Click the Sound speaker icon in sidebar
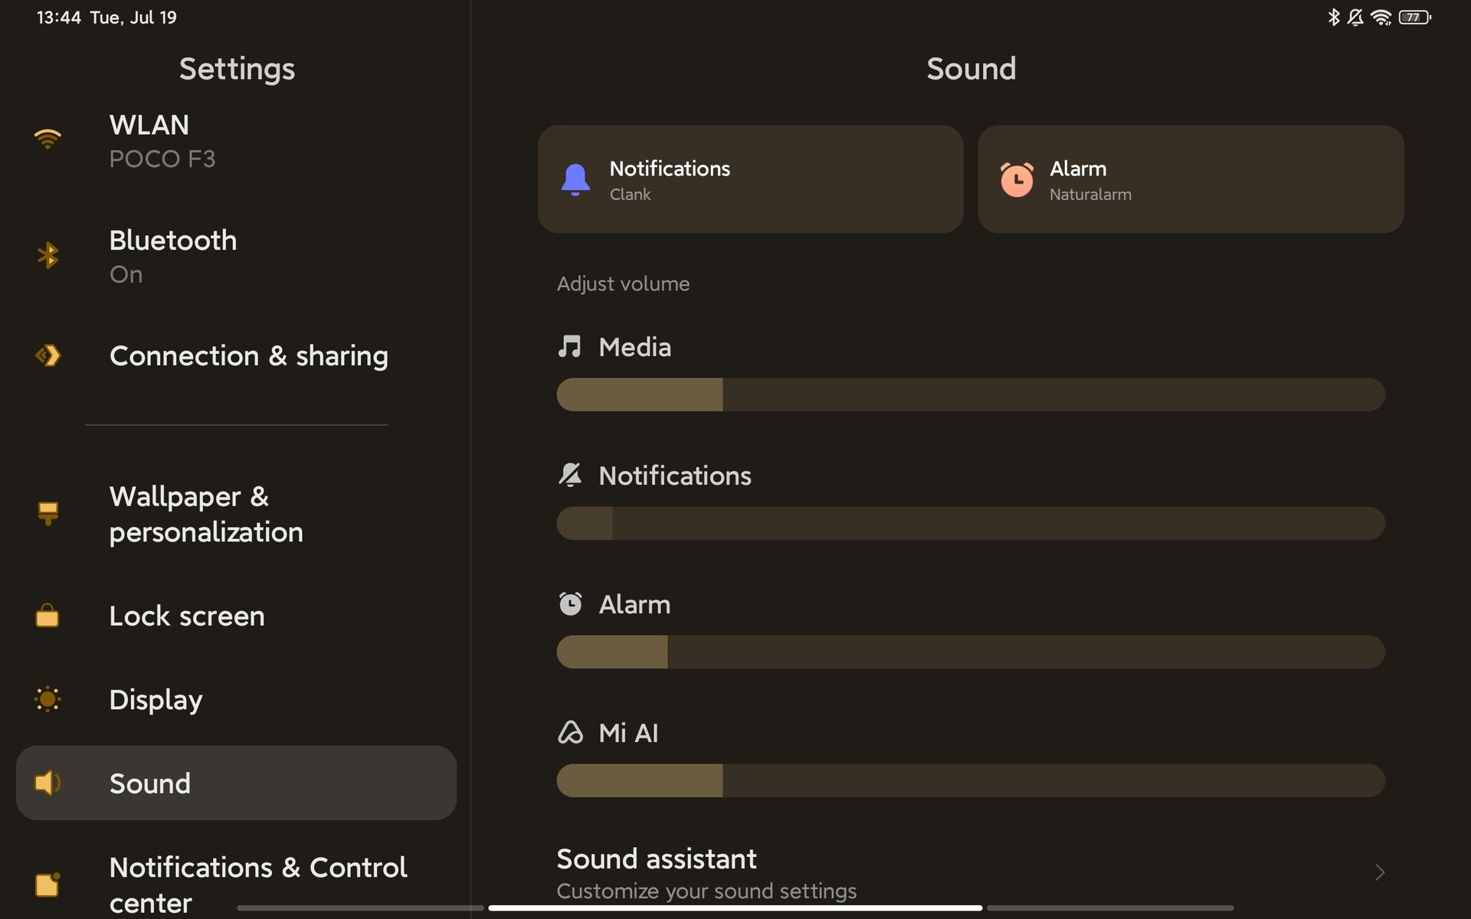 (x=48, y=783)
